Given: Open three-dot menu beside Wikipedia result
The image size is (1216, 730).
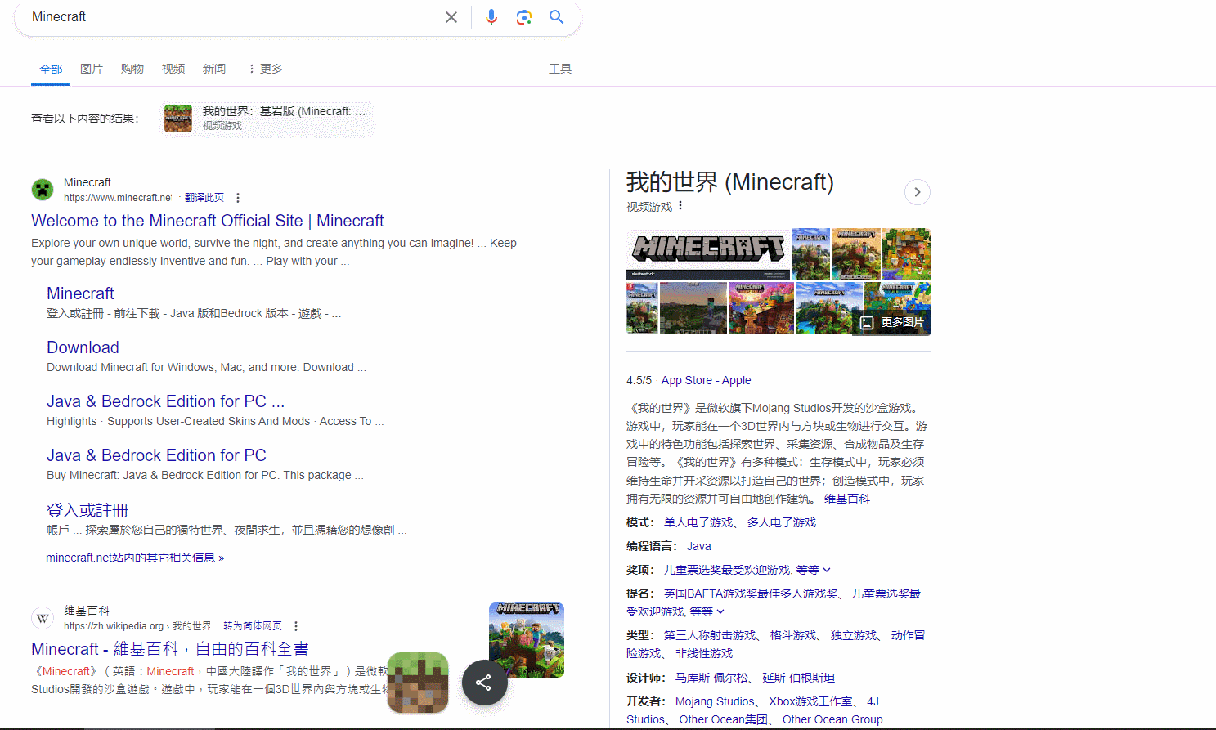Looking at the screenshot, I should [x=296, y=626].
